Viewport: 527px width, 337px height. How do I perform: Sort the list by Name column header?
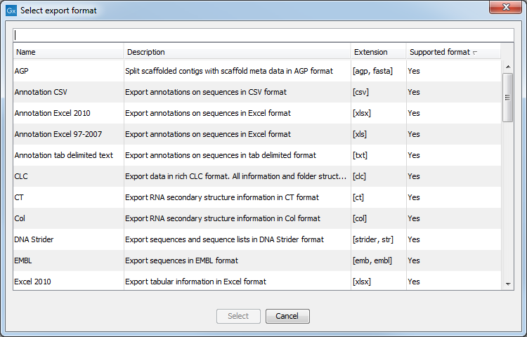point(69,52)
